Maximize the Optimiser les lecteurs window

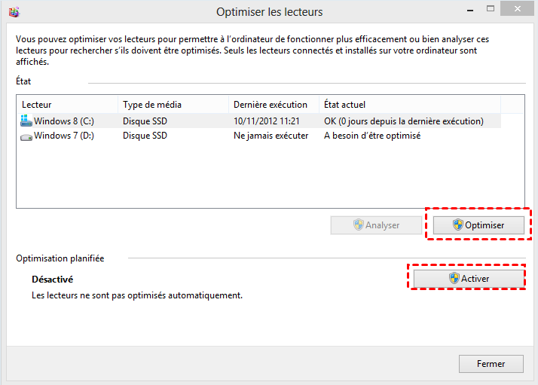(x=491, y=9)
